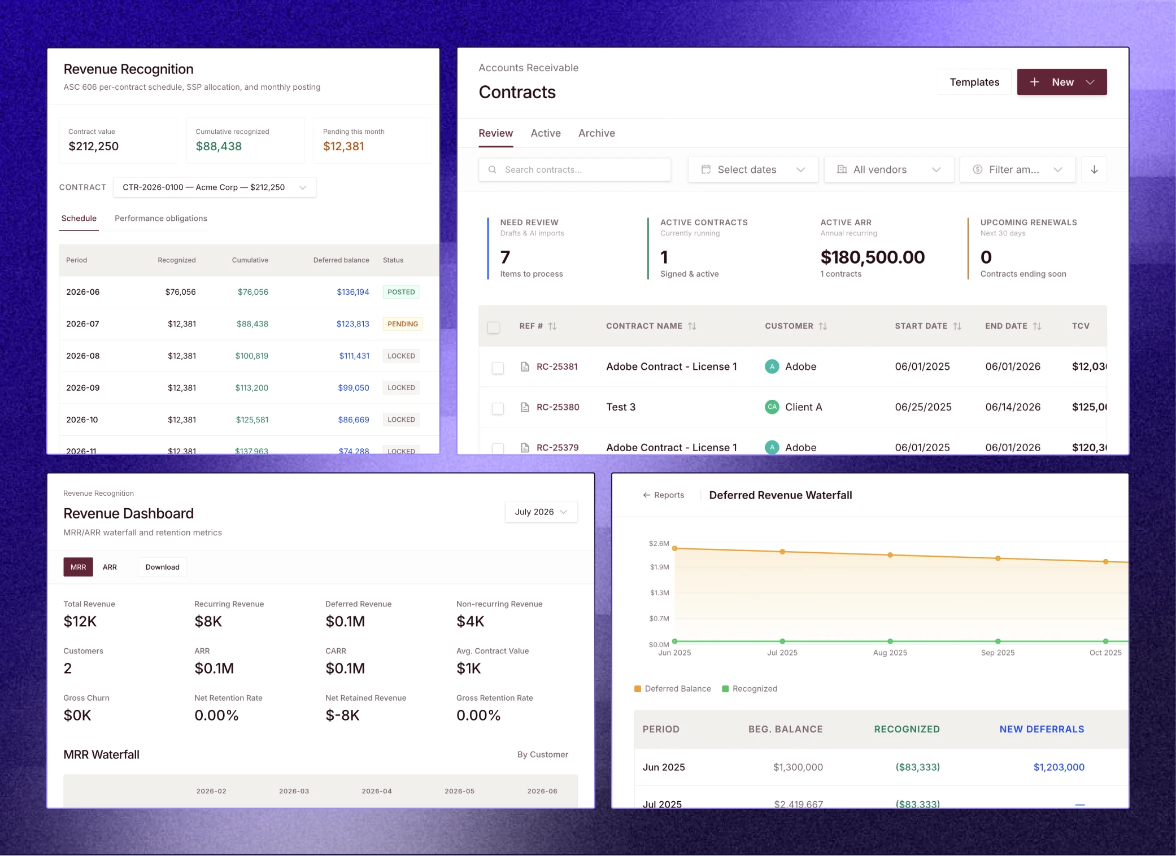This screenshot has width=1176, height=856.
Task: Open the Performance obligations tab
Action: [x=161, y=219]
